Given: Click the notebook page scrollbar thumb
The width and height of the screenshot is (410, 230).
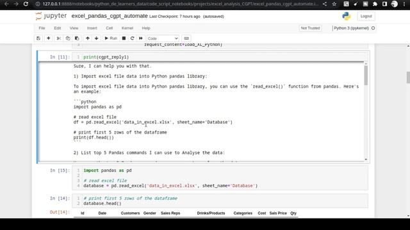Looking at the screenshot, I should coord(408,77).
